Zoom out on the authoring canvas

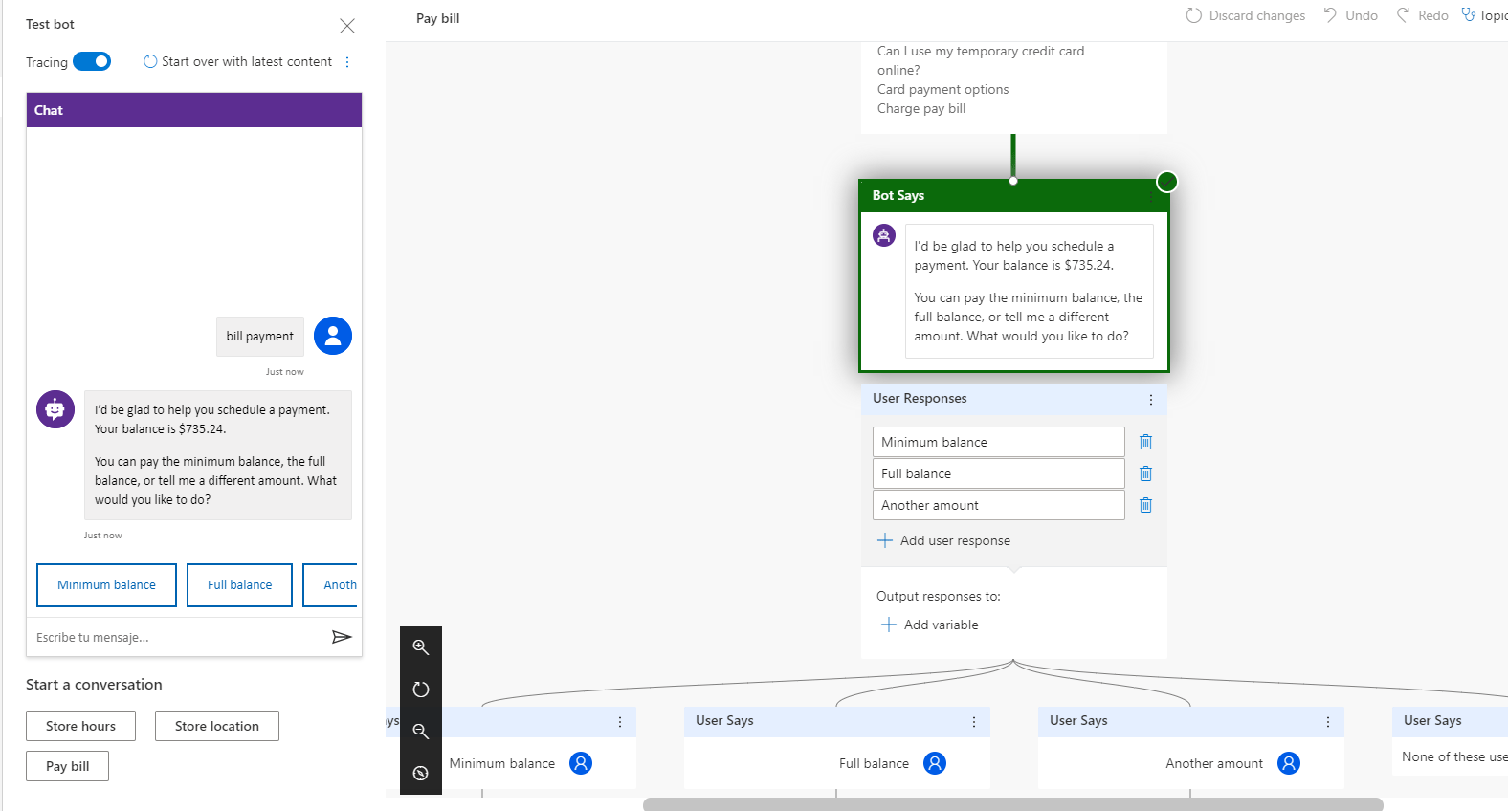tap(420, 732)
